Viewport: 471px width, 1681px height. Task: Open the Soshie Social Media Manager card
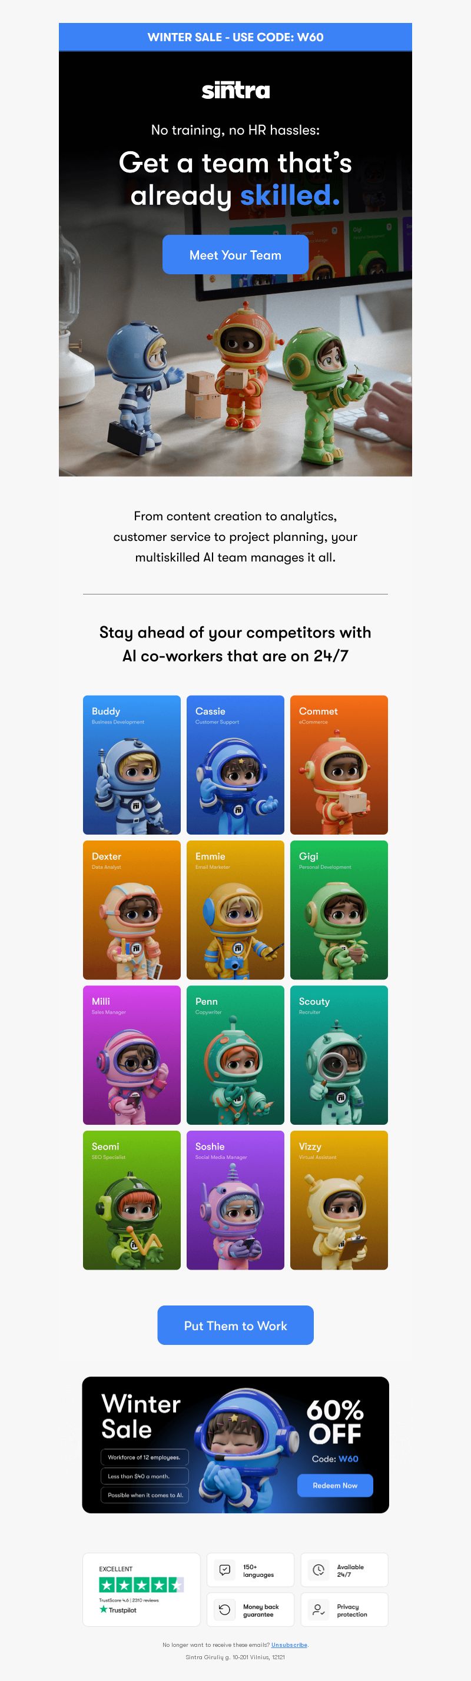(x=235, y=1200)
